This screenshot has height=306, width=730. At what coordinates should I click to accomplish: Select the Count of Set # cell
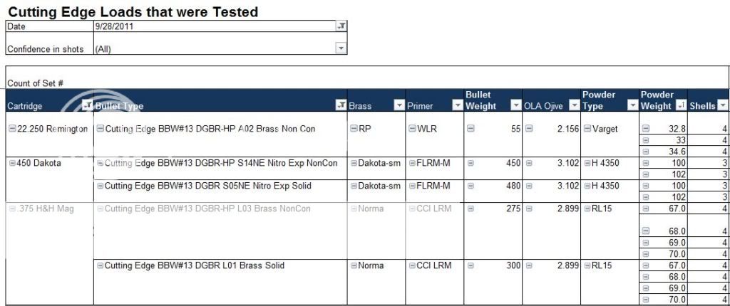(36, 83)
